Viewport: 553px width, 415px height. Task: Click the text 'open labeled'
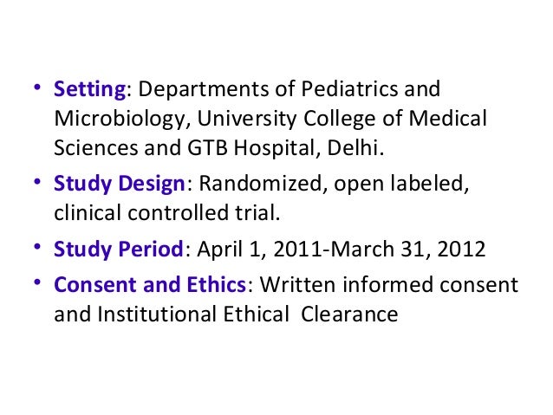click(400, 184)
